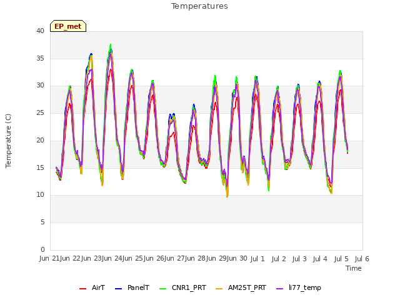Image resolution: width=400 pixels, height=300 pixels.
Task: Click the Temperature (C) axis label
Action: click(8, 141)
